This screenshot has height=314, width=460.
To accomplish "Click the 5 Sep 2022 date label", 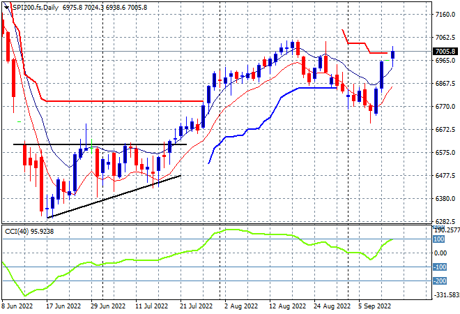I will [x=375, y=306].
